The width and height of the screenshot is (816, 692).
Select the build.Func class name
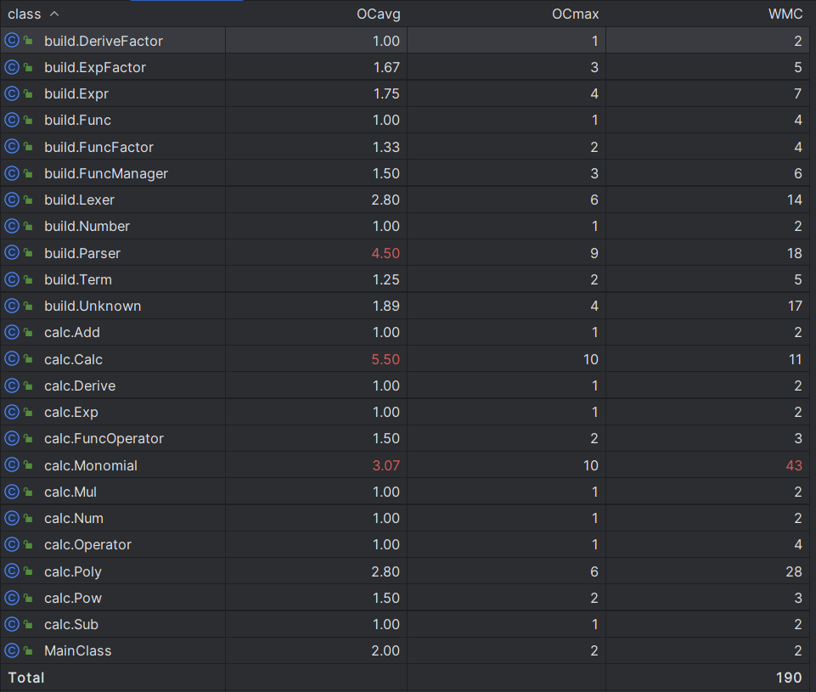coord(77,121)
